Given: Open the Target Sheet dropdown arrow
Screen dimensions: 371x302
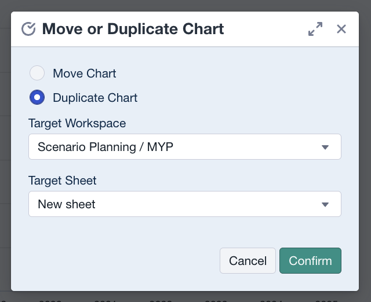Looking at the screenshot, I should 325,204.
